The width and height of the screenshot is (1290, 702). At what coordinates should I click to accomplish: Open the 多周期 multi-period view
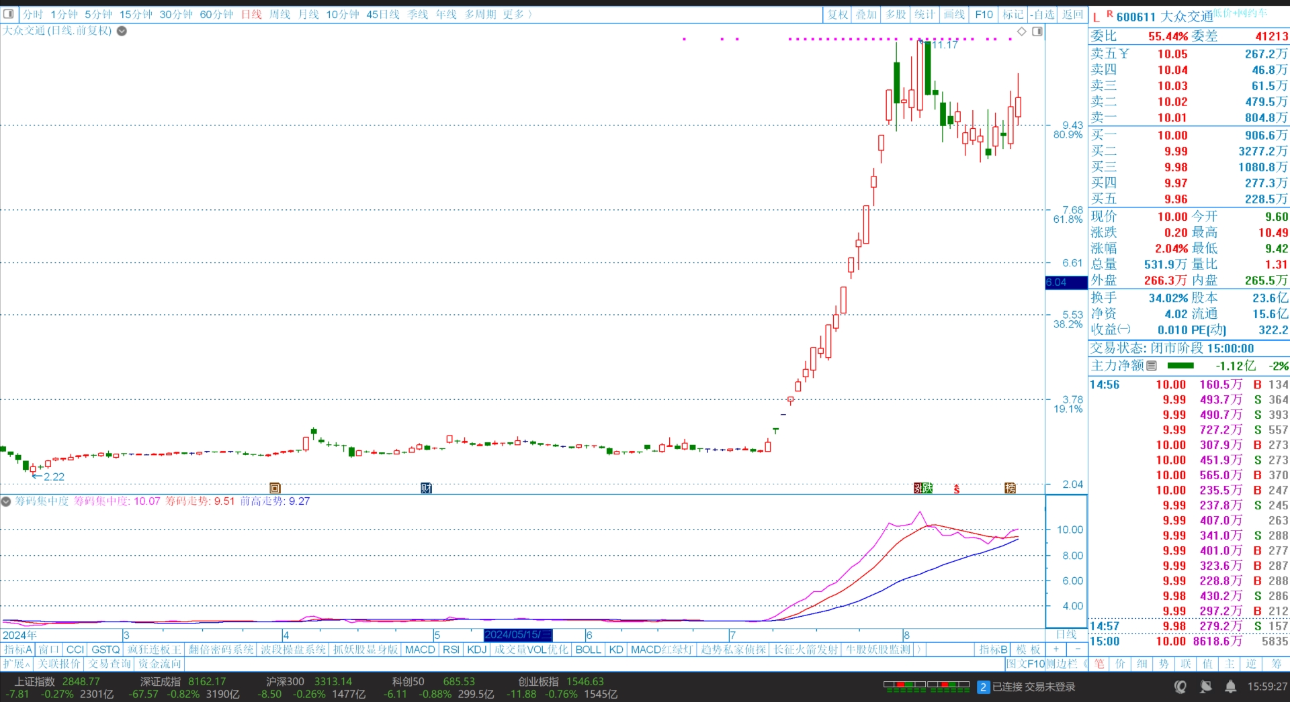click(480, 14)
